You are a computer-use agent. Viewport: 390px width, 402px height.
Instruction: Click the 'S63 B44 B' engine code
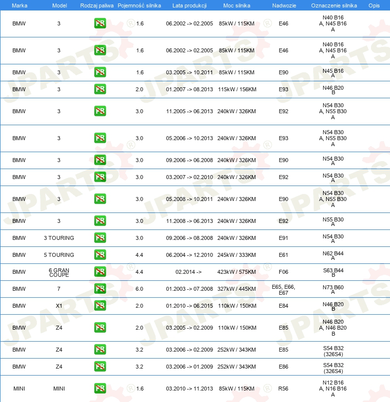[x=333, y=272]
